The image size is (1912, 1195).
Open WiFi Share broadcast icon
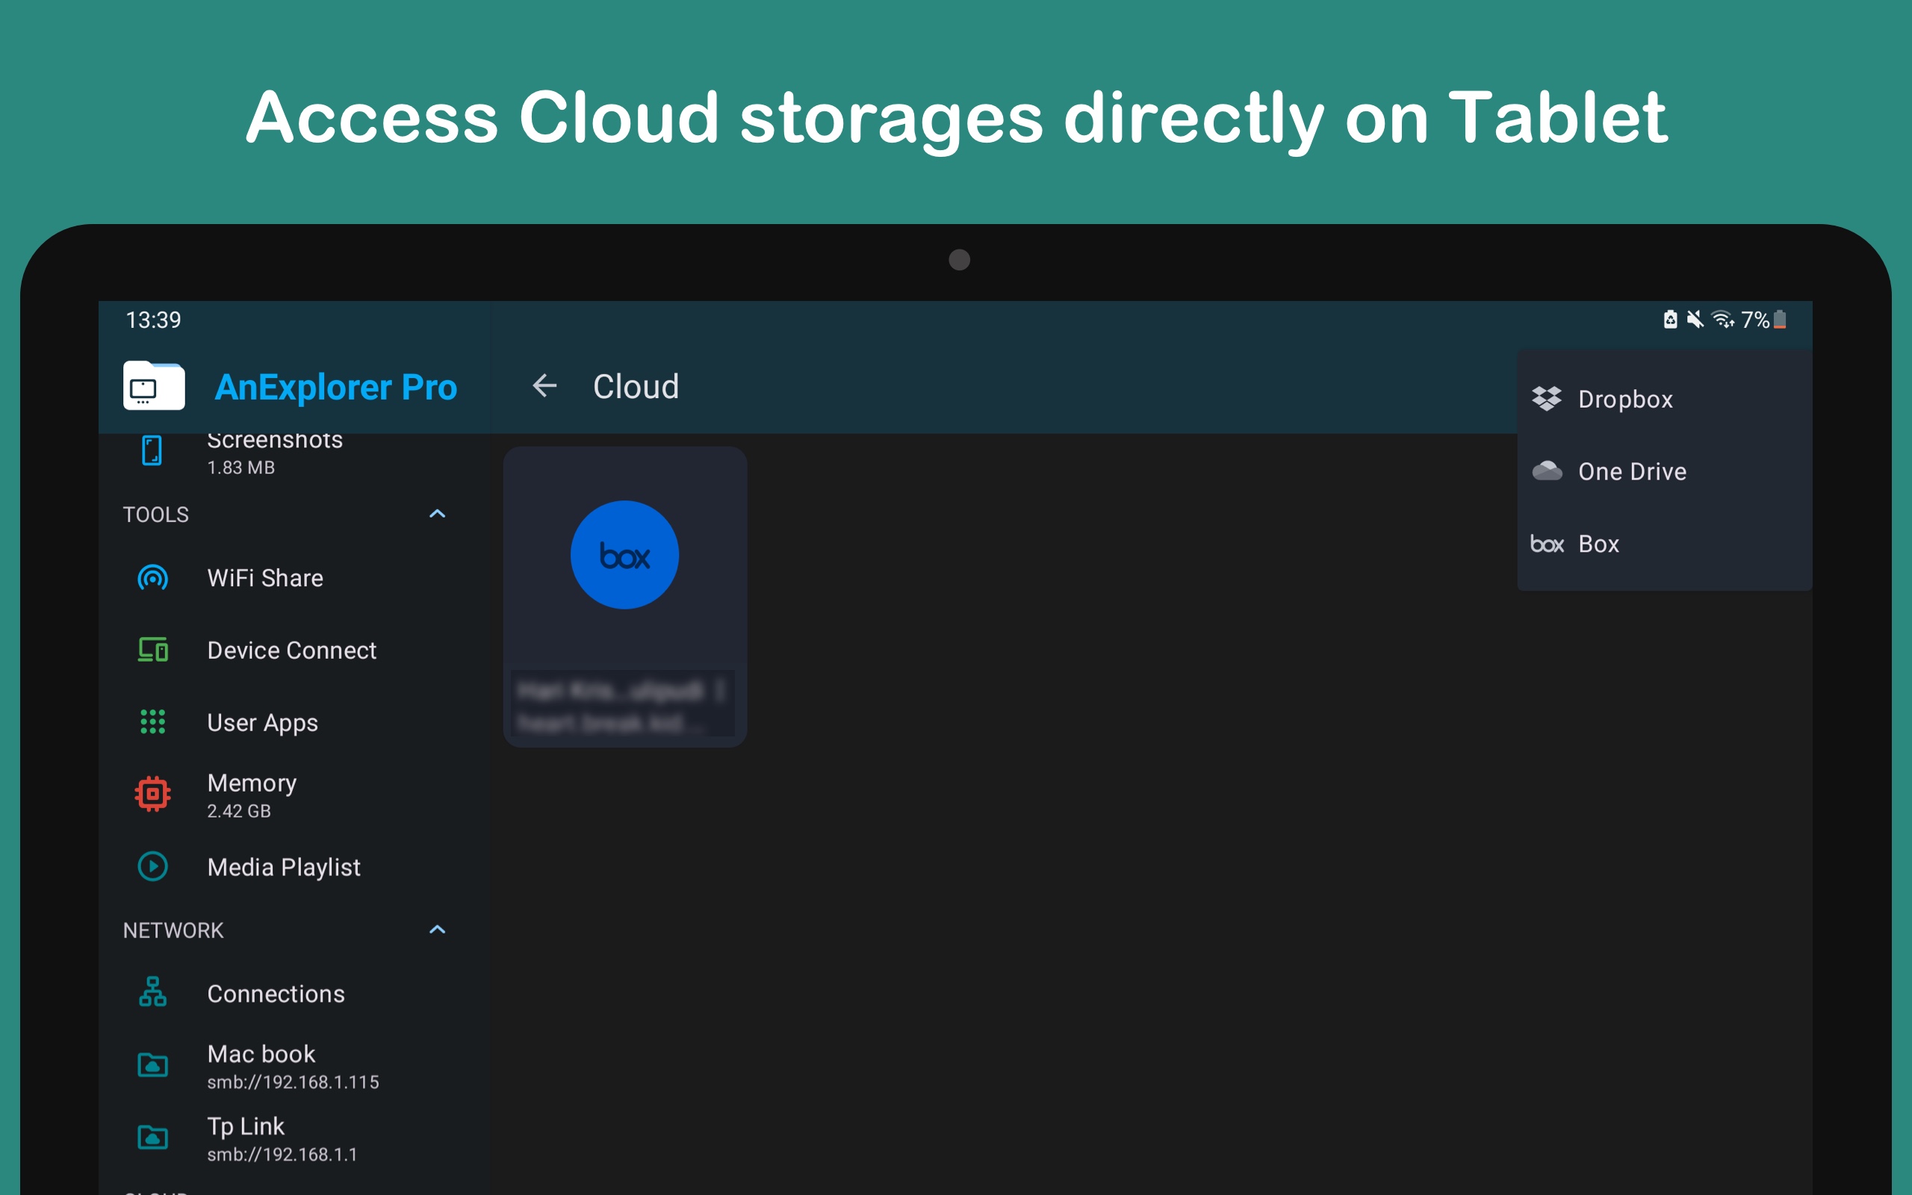coord(152,578)
